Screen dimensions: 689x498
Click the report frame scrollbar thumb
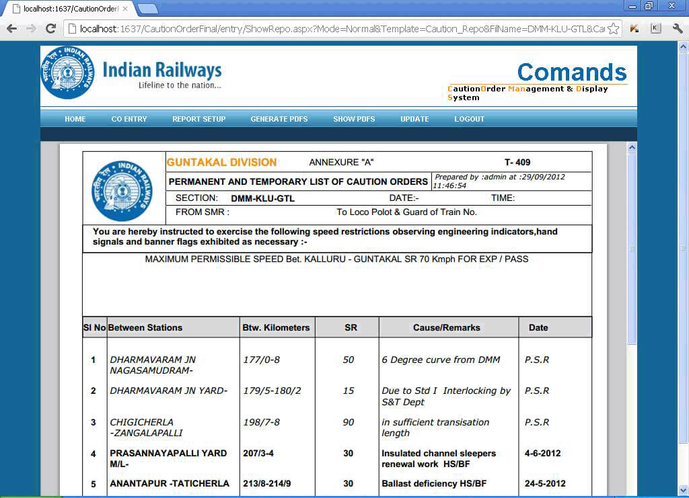[x=631, y=249]
